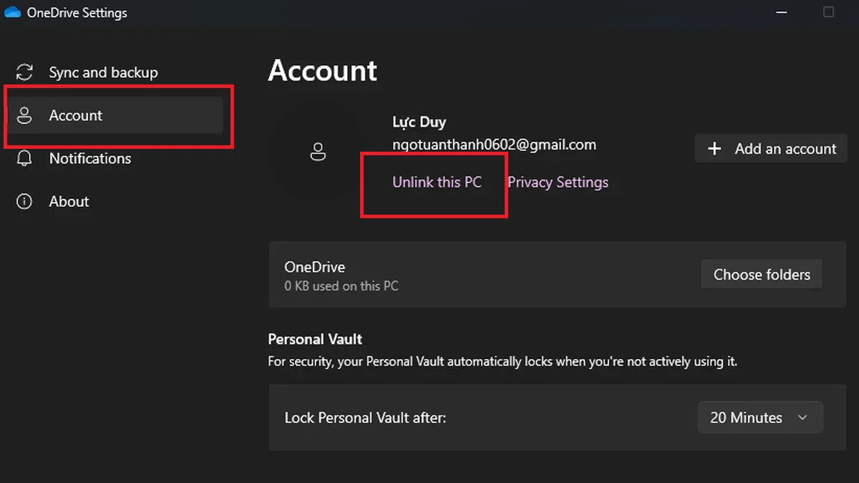Click the About info circle icon
Screen dimensions: 859x483
25,201
